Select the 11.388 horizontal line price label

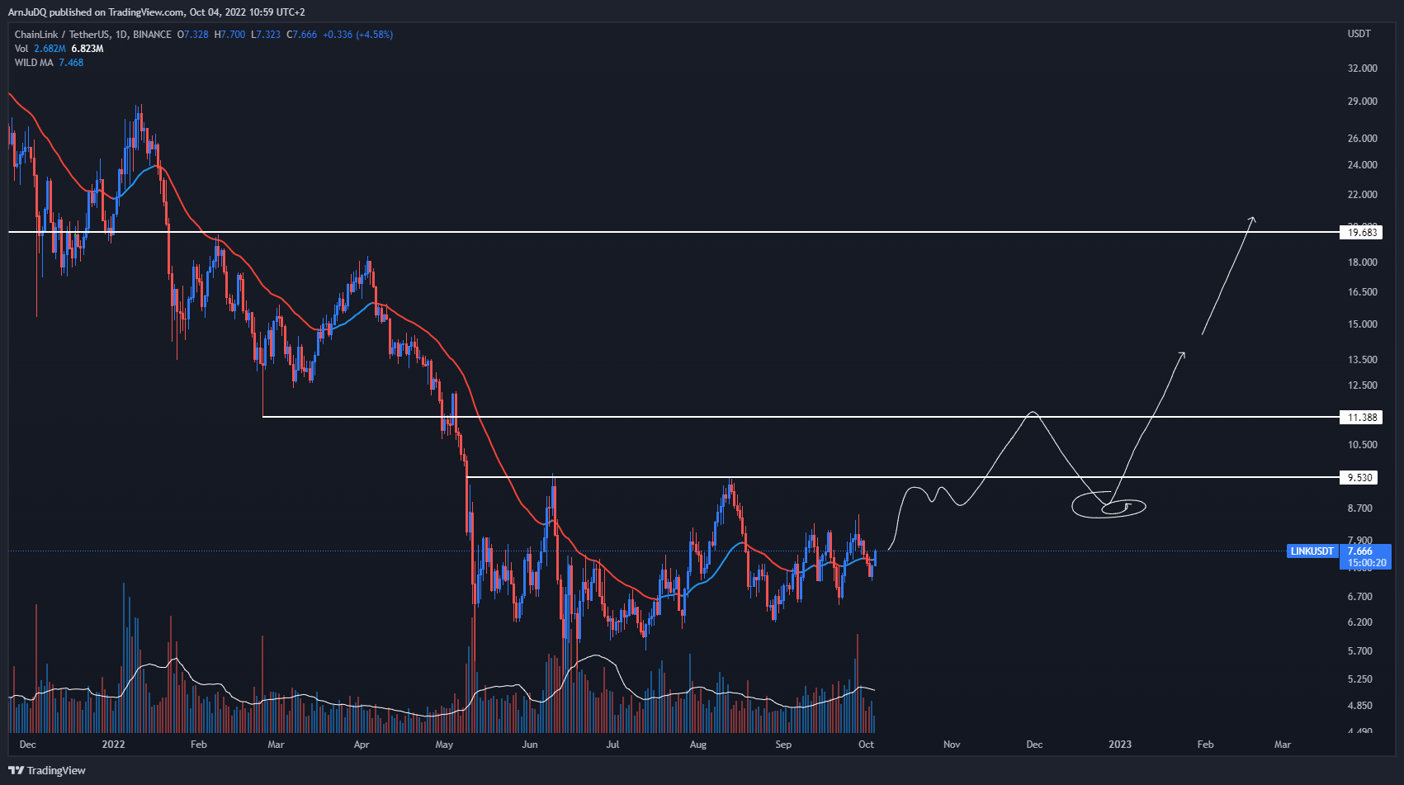[1362, 418]
